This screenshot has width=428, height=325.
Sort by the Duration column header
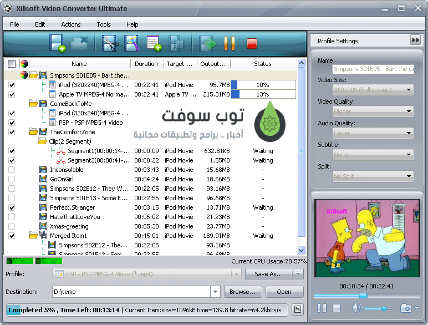coord(146,64)
